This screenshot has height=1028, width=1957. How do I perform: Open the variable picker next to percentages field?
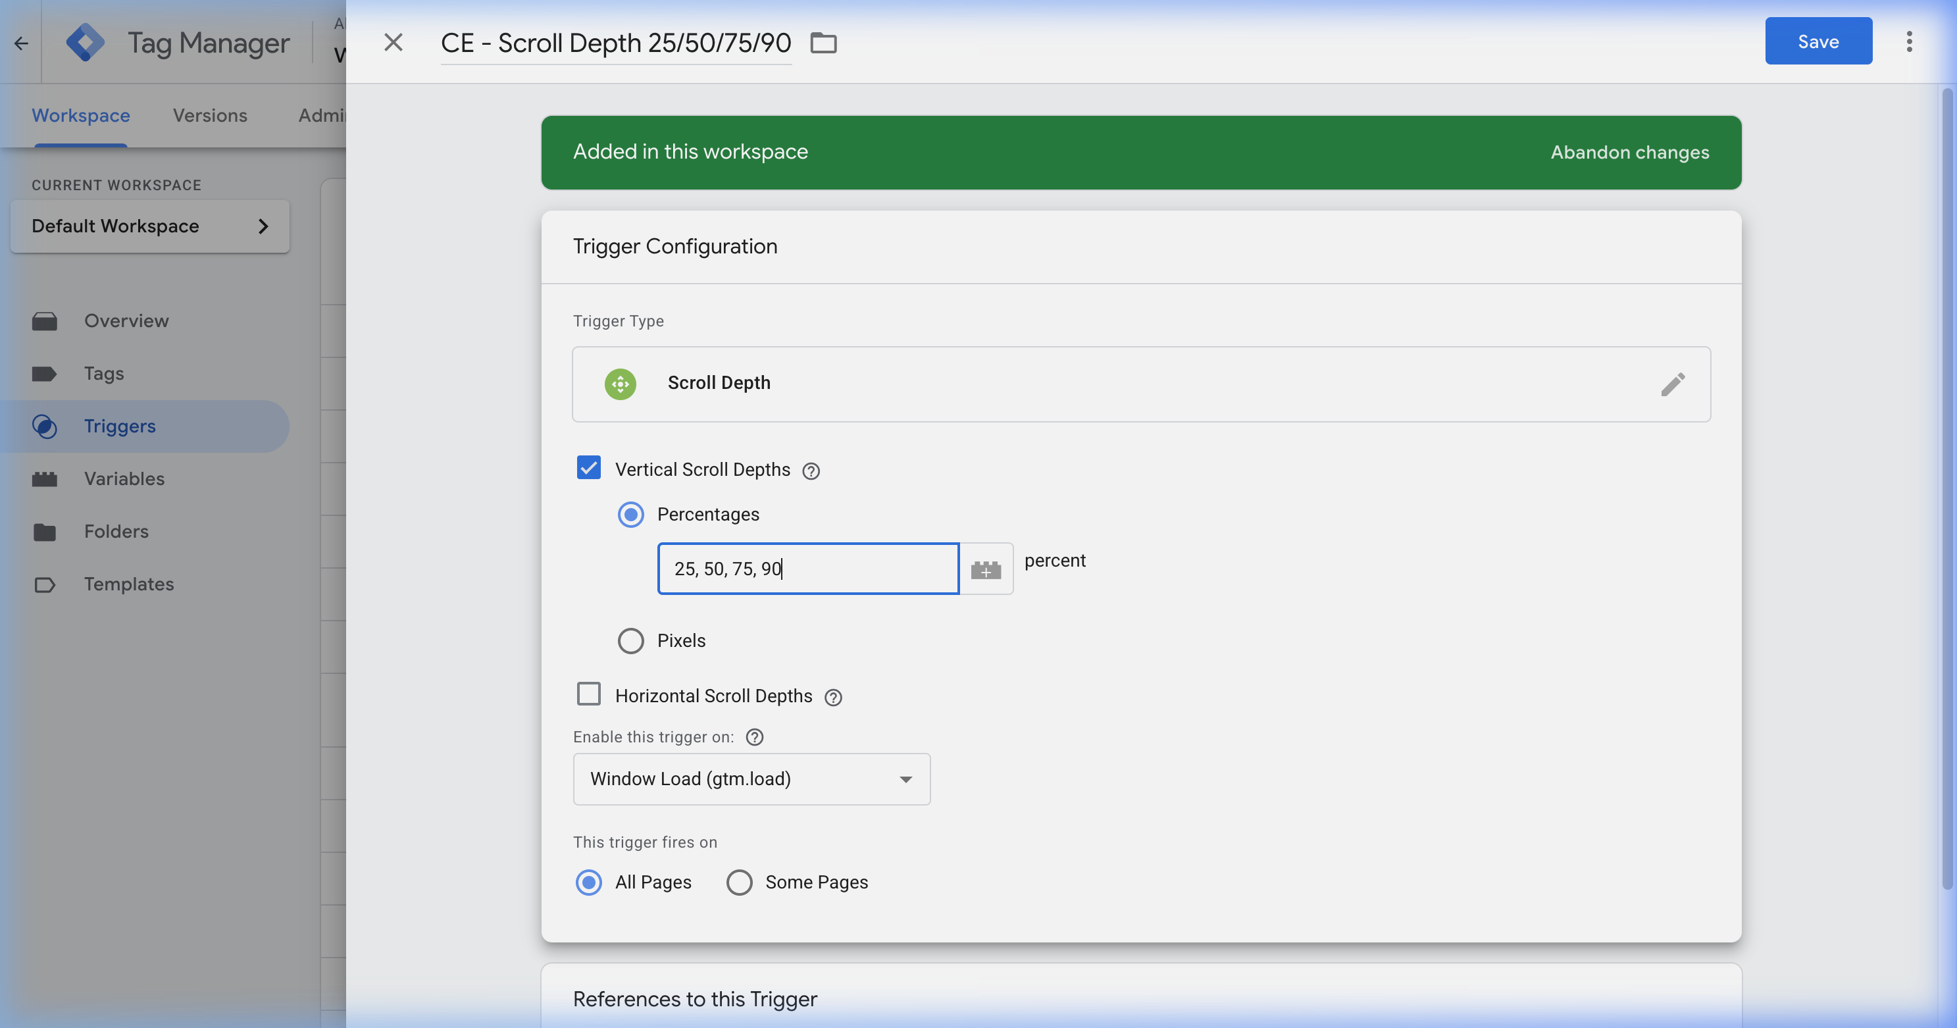coord(986,569)
